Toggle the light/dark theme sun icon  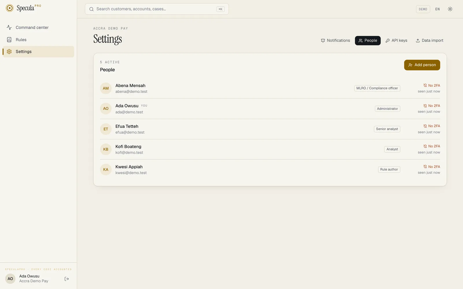(x=450, y=9)
